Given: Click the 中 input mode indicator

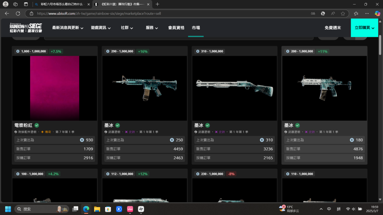Looking at the screenshot, I should coord(329,209).
